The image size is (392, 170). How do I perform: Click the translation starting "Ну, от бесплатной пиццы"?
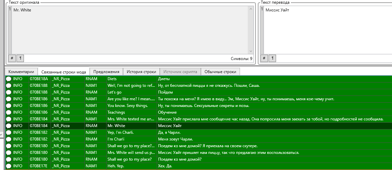[209, 86]
